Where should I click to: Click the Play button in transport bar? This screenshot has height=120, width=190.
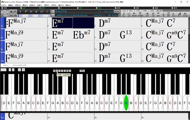pos(20,12)
